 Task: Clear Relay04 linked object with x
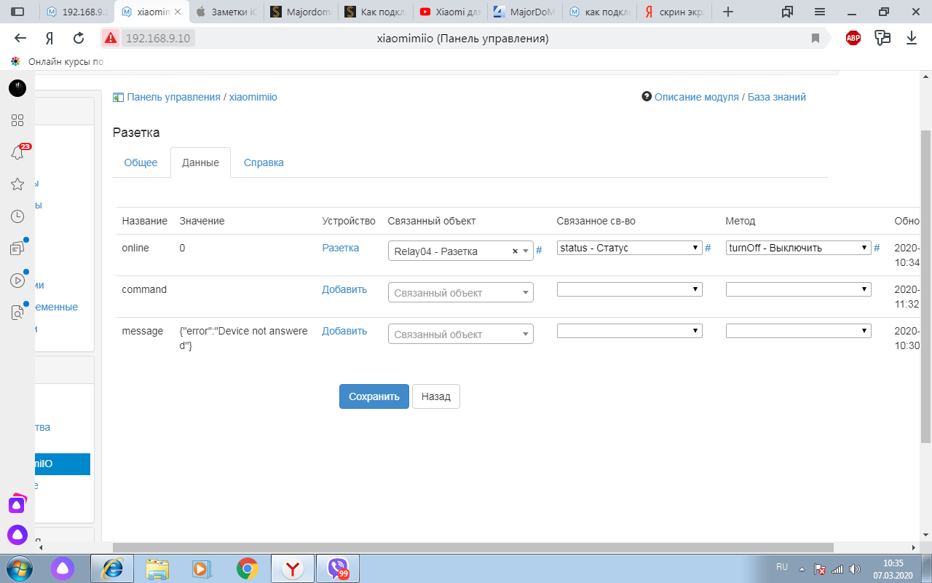(515, 251)
